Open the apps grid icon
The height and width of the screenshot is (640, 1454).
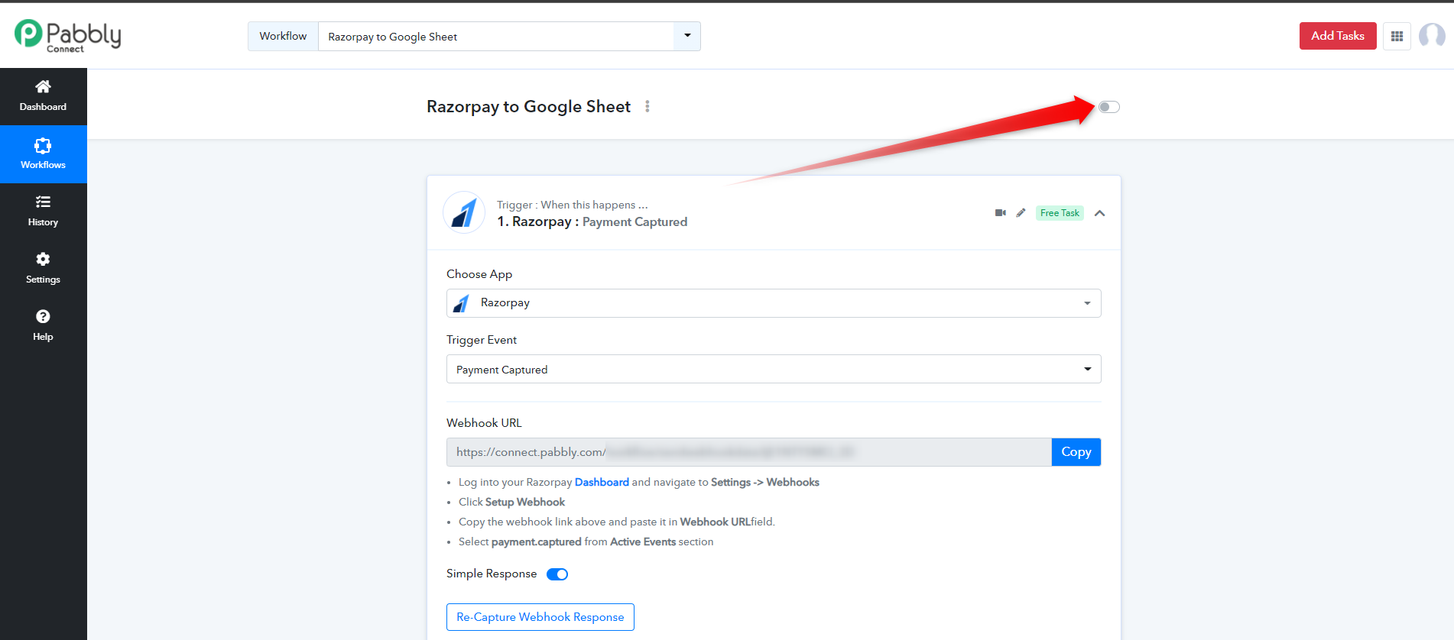click(x=1397, y=36)
